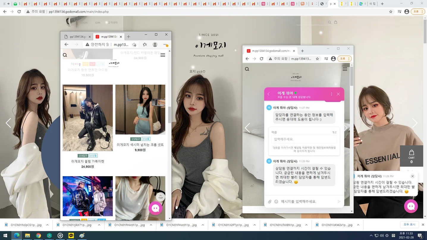Click the 이름 name input field in the chat
The image size is (427, 240).
point(304,139)
